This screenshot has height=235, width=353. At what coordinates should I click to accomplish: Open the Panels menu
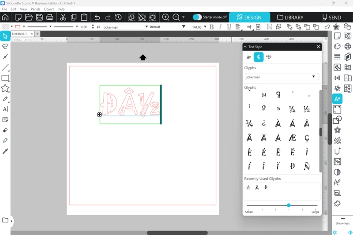(35, 9)
